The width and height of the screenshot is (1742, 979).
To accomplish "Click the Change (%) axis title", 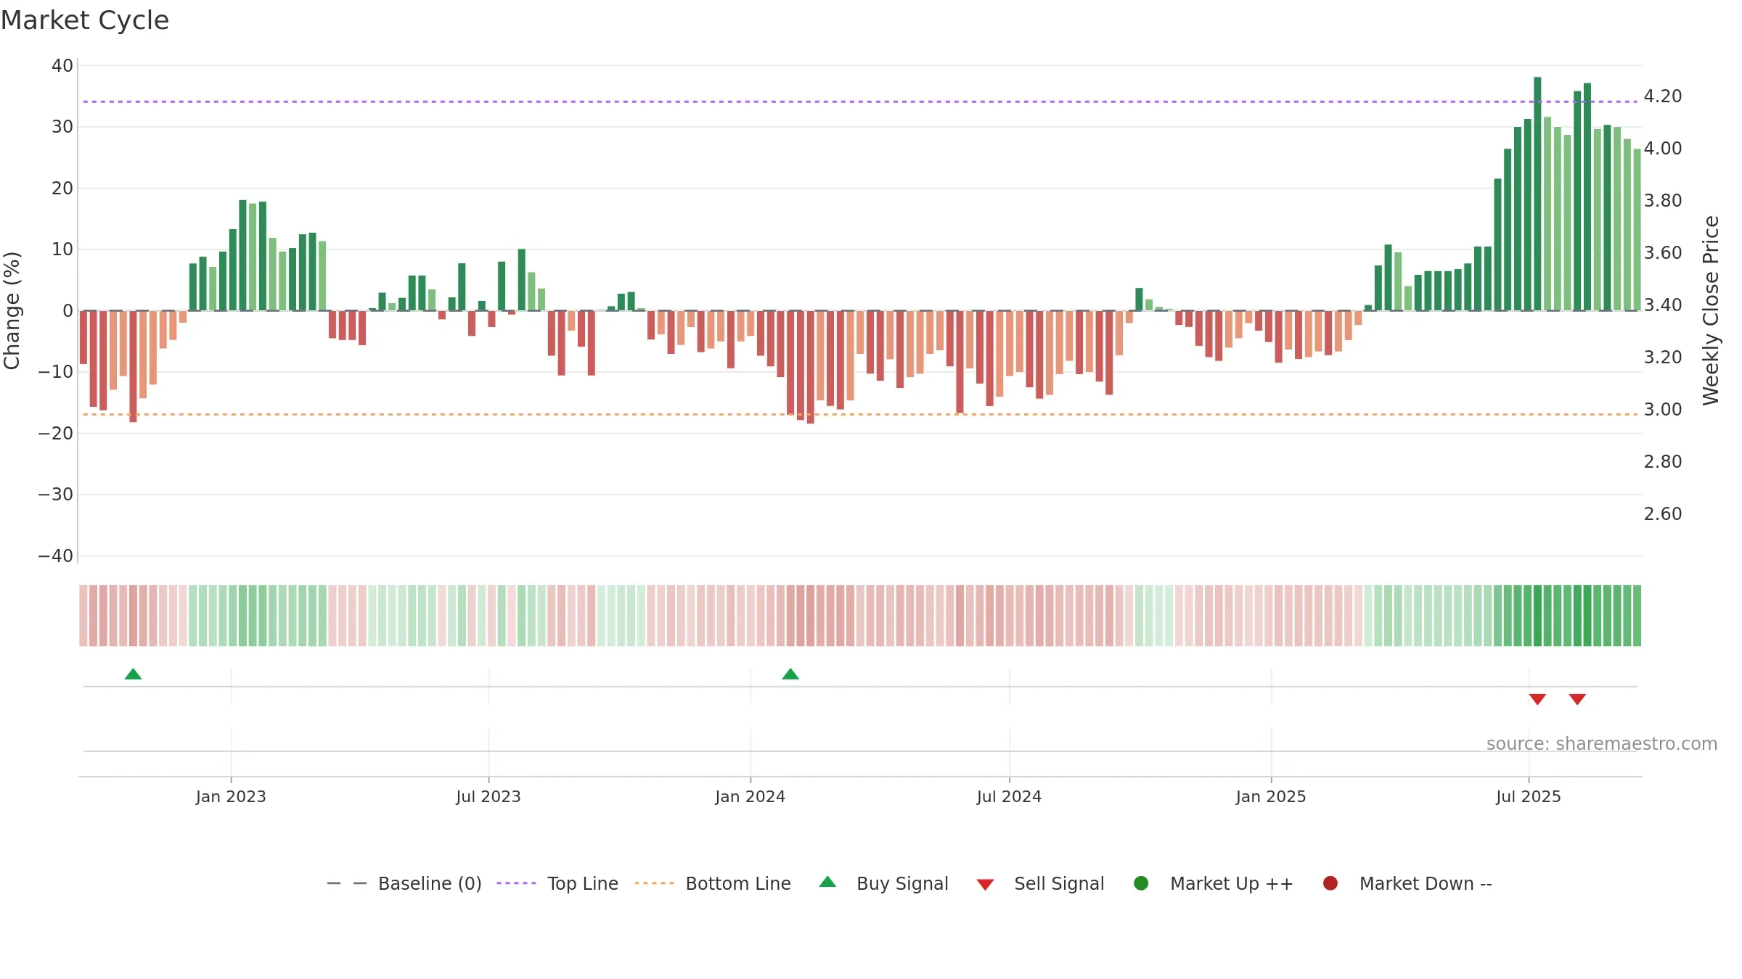I will click(x=12, y=310).
